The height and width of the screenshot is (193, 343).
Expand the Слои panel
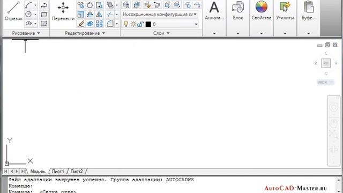point(161,33)
